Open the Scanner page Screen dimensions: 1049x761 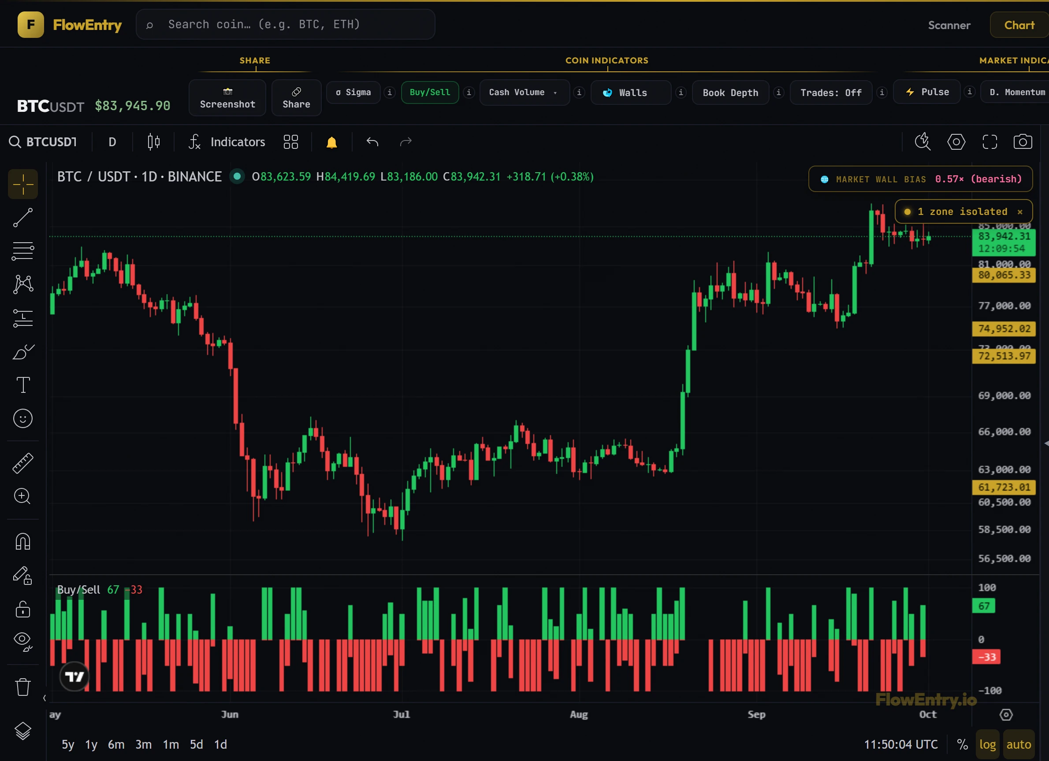[949, 25]
